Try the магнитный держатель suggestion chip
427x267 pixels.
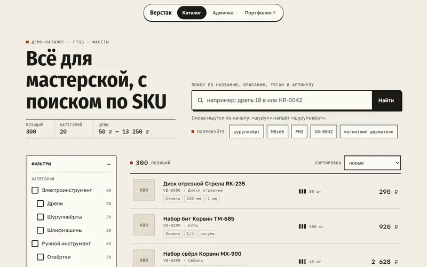[369, 131]
